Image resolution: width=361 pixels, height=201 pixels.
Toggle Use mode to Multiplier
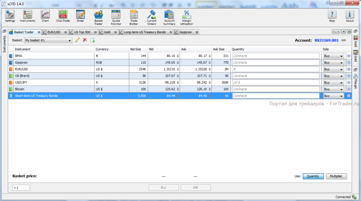336,176
